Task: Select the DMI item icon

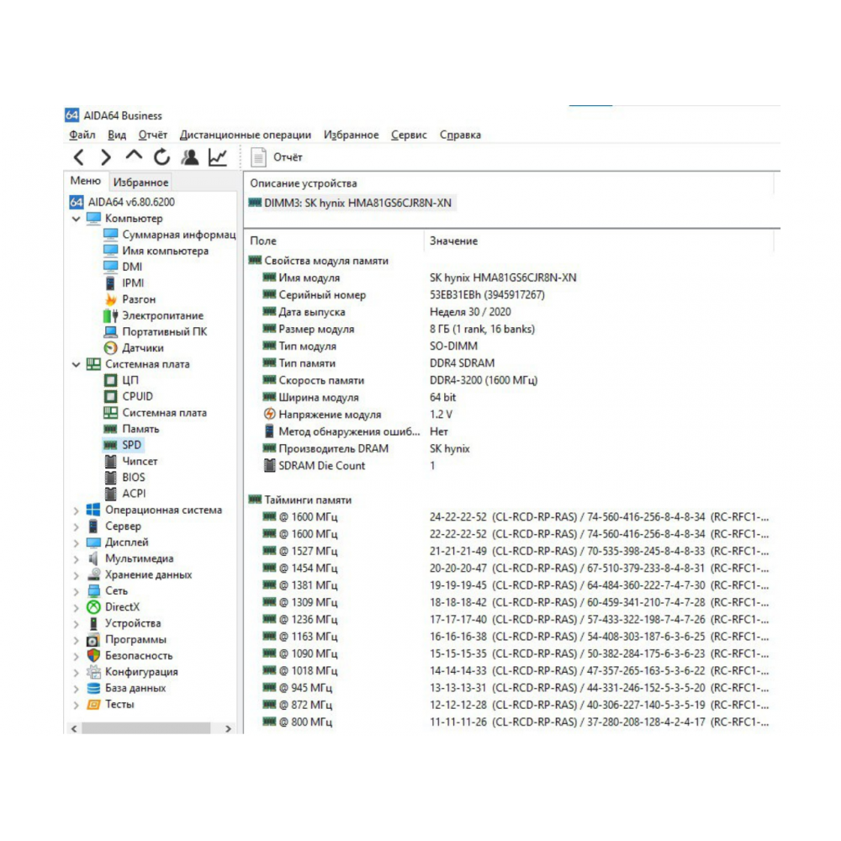Action: (110, 267)
